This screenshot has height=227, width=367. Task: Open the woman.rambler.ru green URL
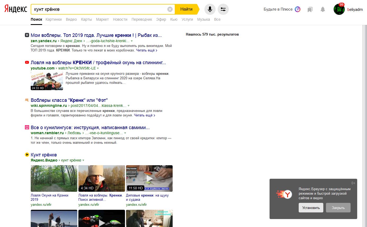tap(47, 133)
